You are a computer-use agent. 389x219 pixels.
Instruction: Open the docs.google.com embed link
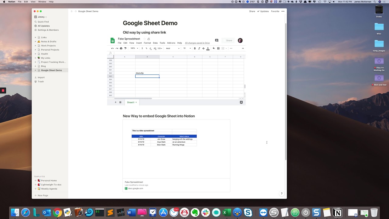point(134,189)
